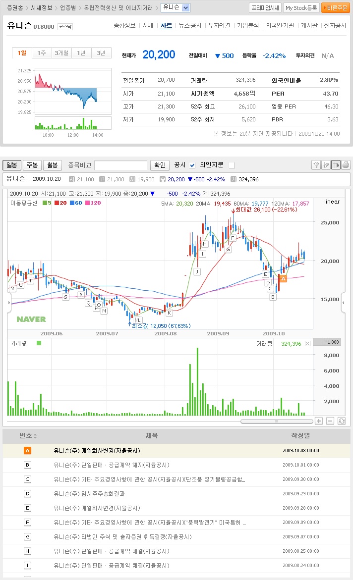This screenshot has height=580, width=353.
Task: Enable the 외인지분 foreign ownership checkbox
Action: (x=232, y=165)
